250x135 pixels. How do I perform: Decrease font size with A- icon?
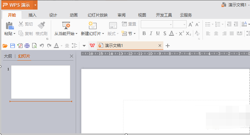pyautogui.click(x=198, y=24)
